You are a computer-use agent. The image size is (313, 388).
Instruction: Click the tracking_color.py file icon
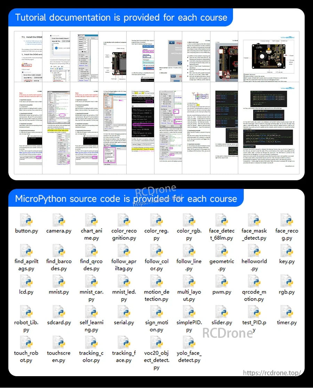[91, 342]
